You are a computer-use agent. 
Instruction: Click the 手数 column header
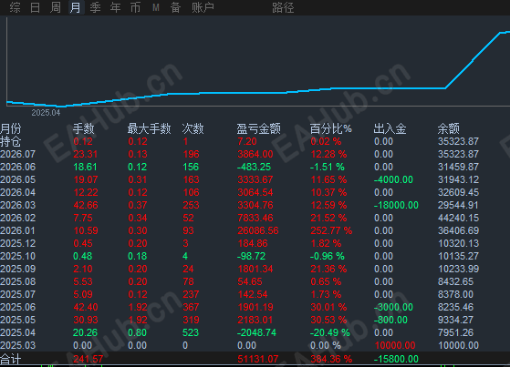[x=84, y=128]
